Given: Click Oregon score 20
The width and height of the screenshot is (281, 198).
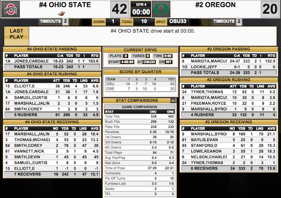Looking at the screenshot, I should coord(270,9).
